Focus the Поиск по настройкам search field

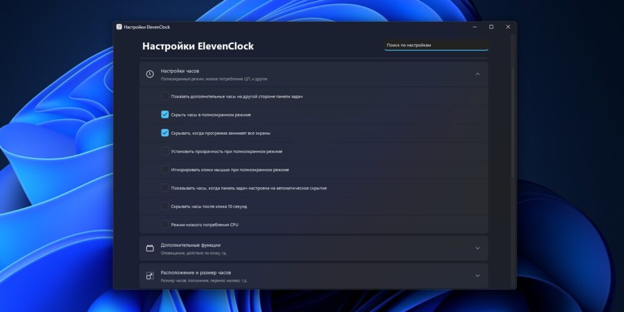point(436,45)
